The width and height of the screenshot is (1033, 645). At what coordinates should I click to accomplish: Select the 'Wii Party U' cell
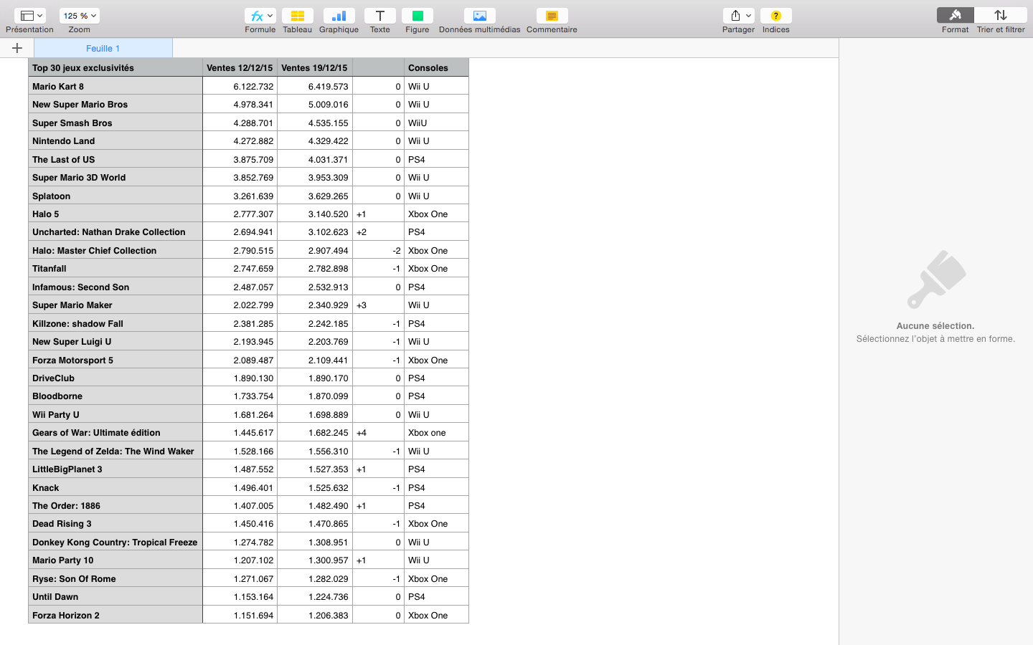pos(115,415)
